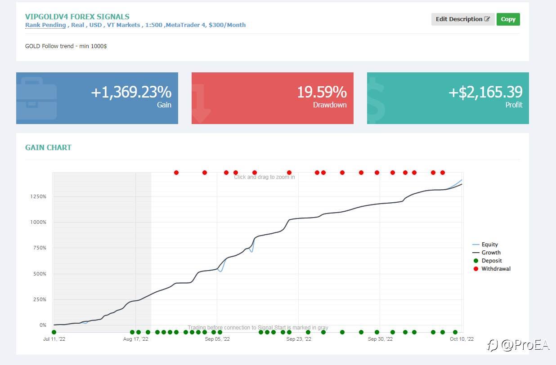Screen dimensions: 556x365
Task: Click the 19.59% Drawdown value
Action: [x=322, y=92]
